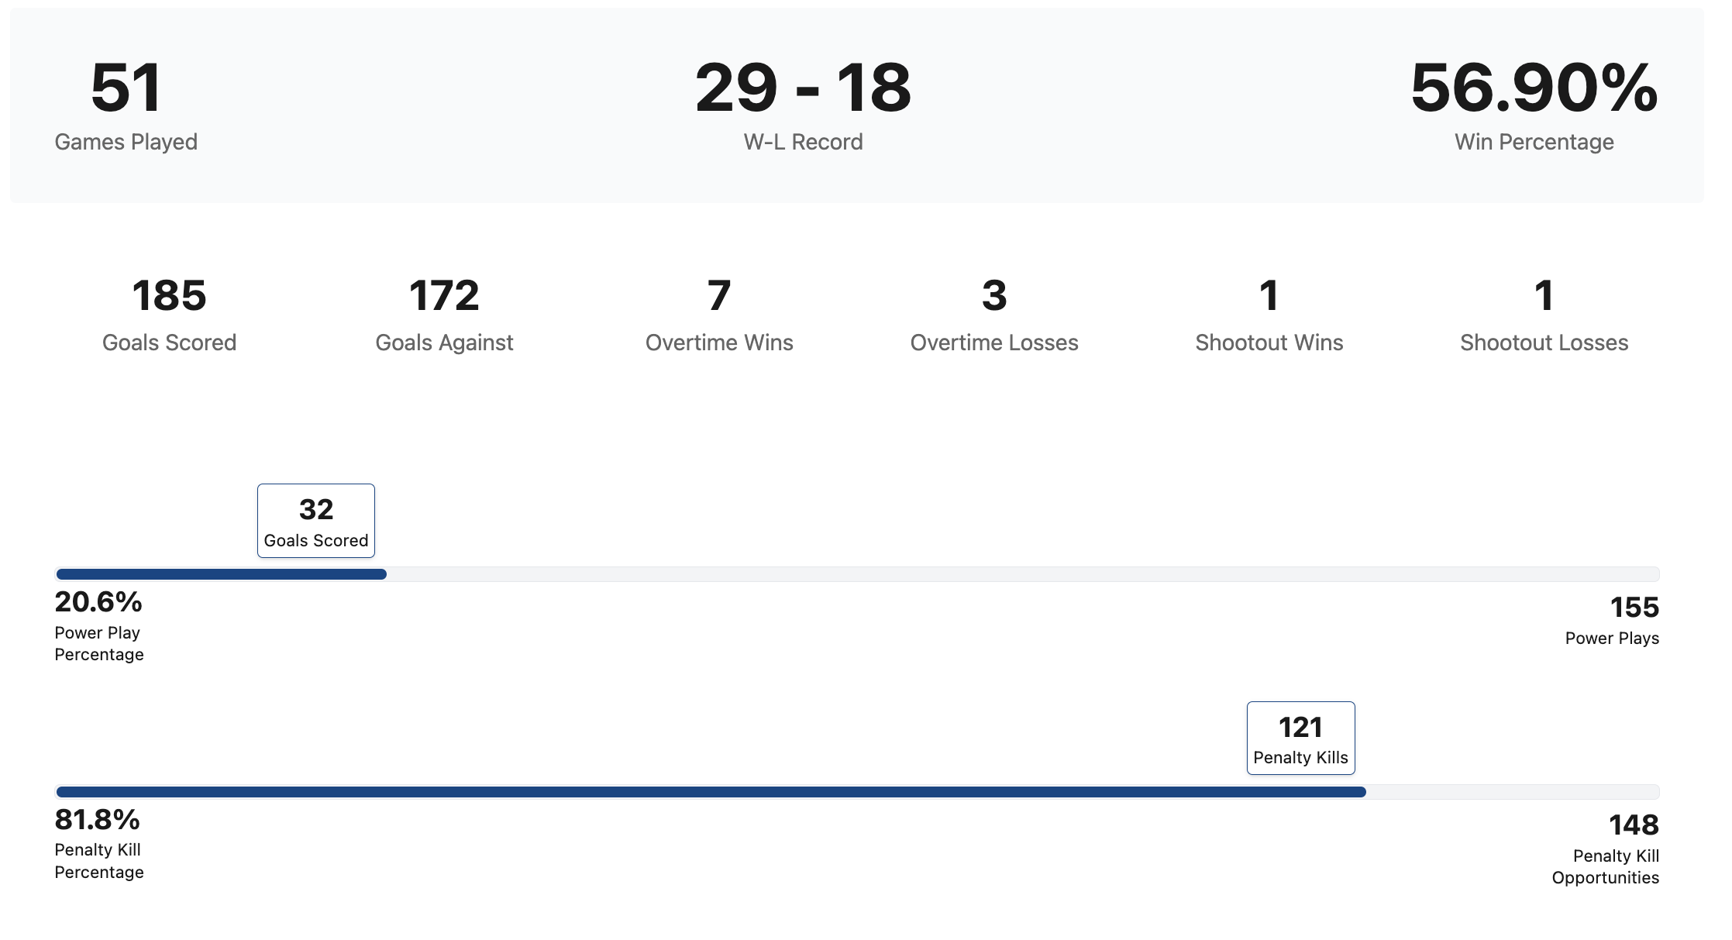Click the penalty kill progress bar fill
1732x940 pixels.
tap(711, 792)
